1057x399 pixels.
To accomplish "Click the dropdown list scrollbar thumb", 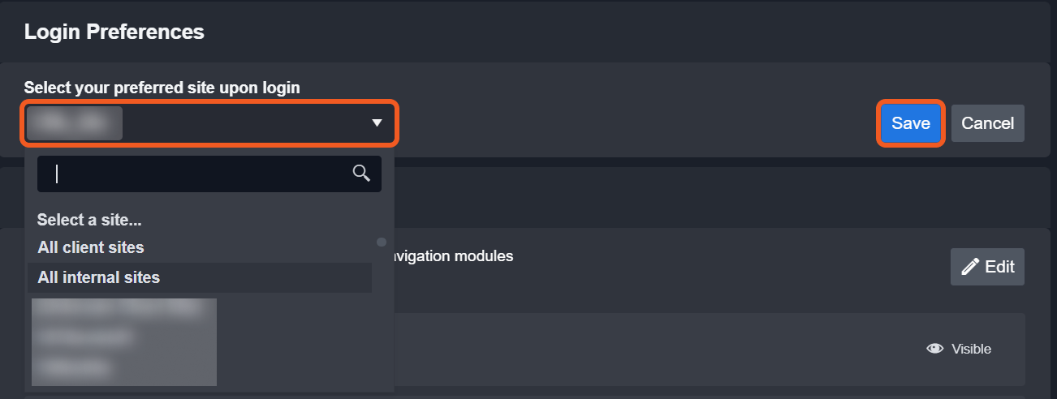I will (382, 242).
